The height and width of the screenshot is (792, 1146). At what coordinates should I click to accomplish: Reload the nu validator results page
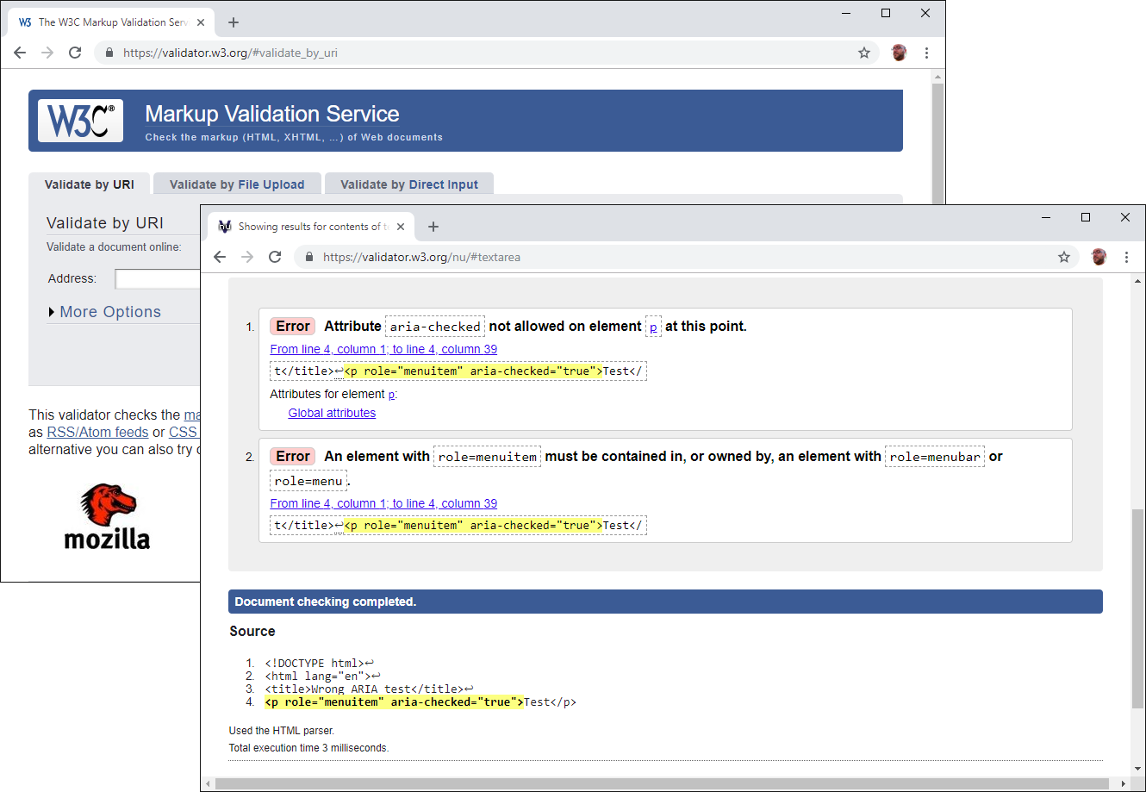(275, 257)
